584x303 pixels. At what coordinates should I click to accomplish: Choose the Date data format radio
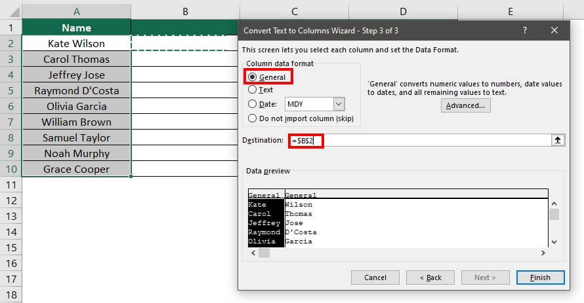[252, 104]
